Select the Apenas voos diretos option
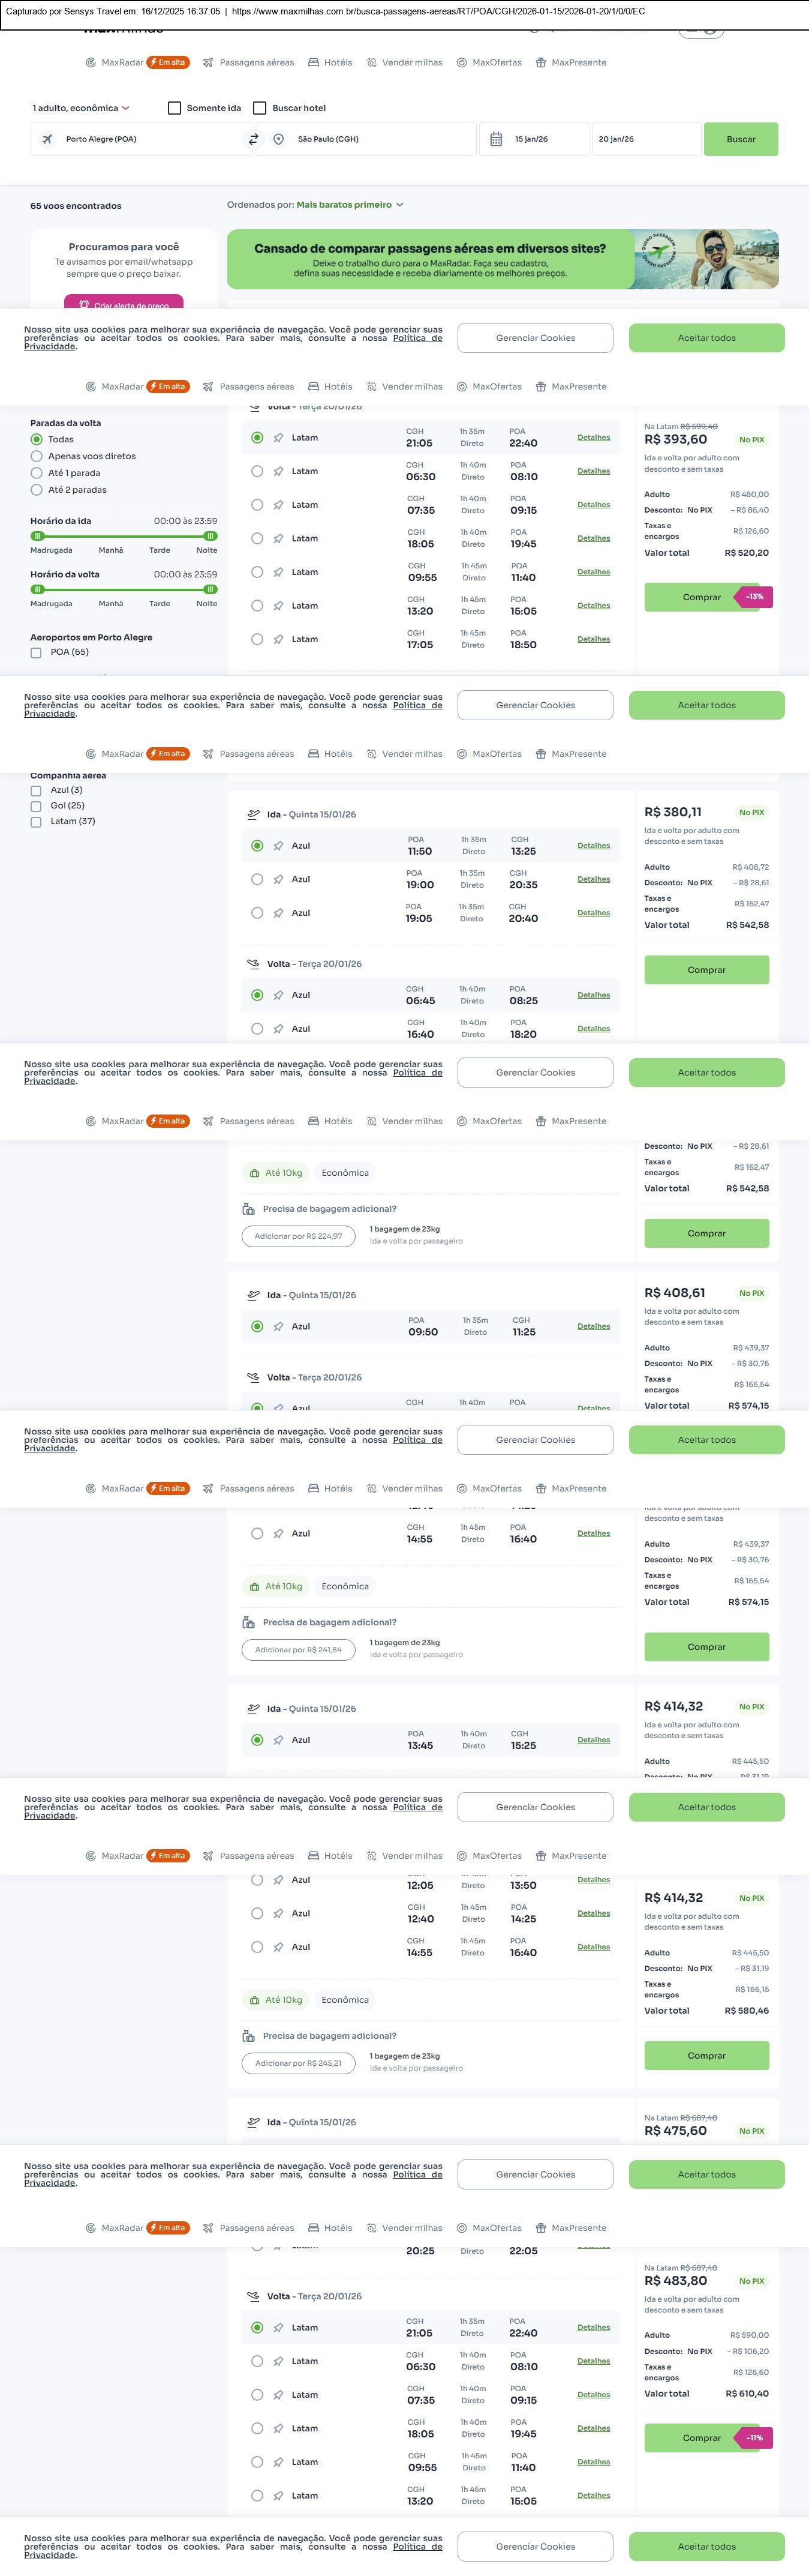 pyautogui.click(x=37, y=456)
